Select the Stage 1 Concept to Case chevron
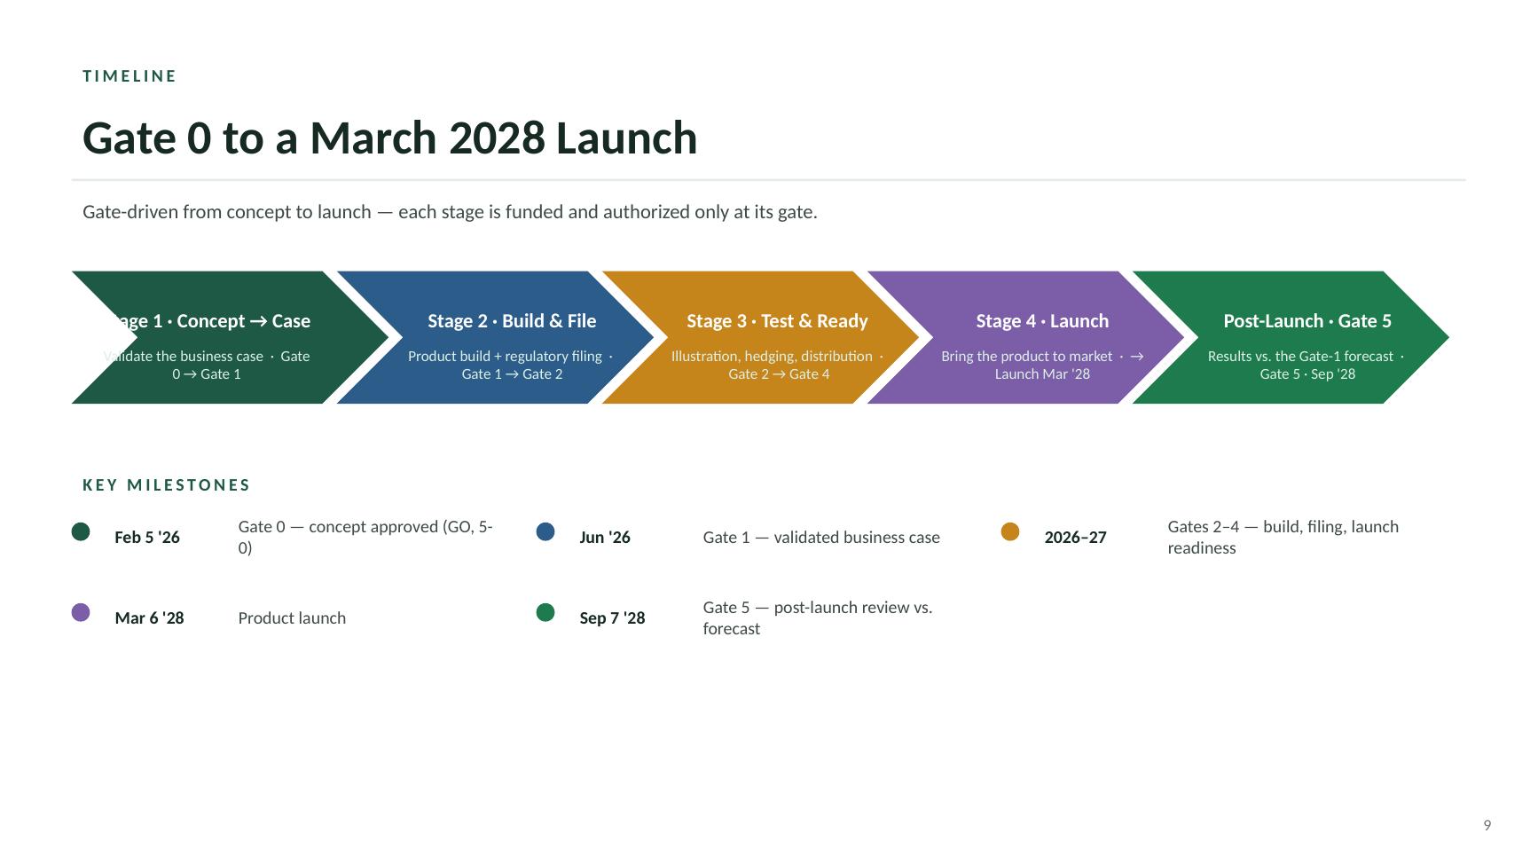 click(x=231, y=337)
